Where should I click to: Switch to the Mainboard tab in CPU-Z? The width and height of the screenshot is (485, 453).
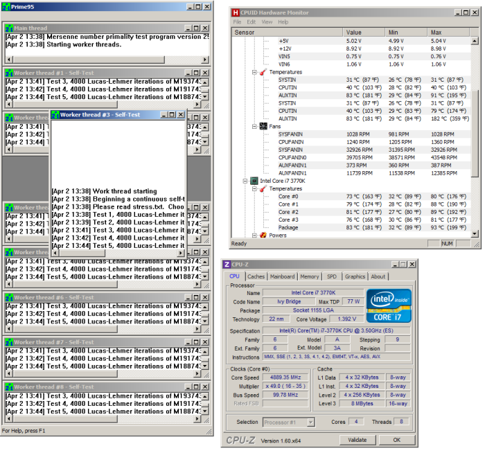click(x=283, y=276)
